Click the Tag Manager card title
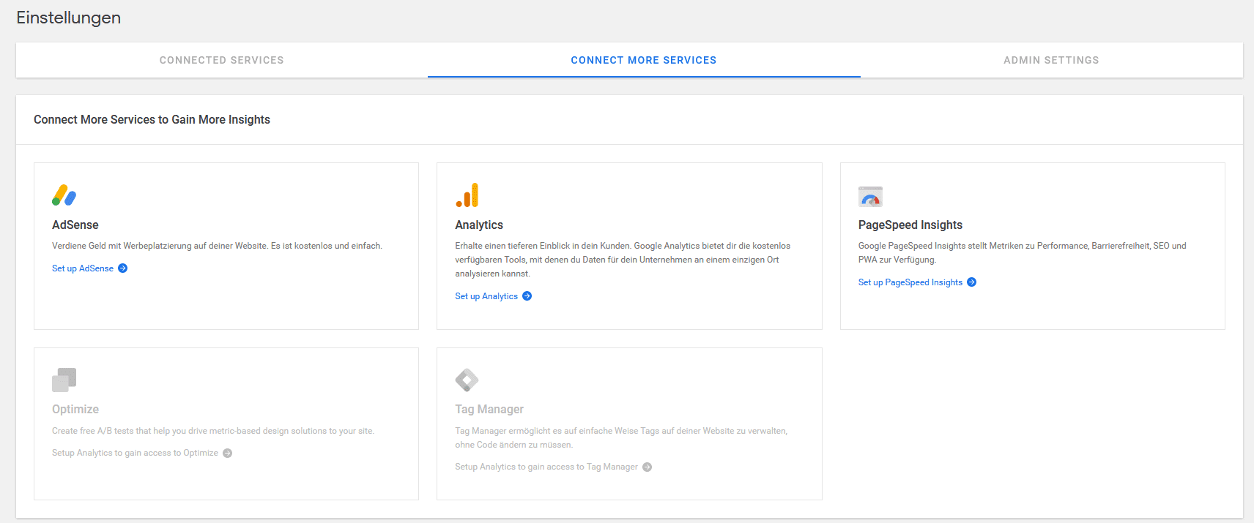Image resolution: width=1254 pixels, height=523 pixels. pos(489,409)
